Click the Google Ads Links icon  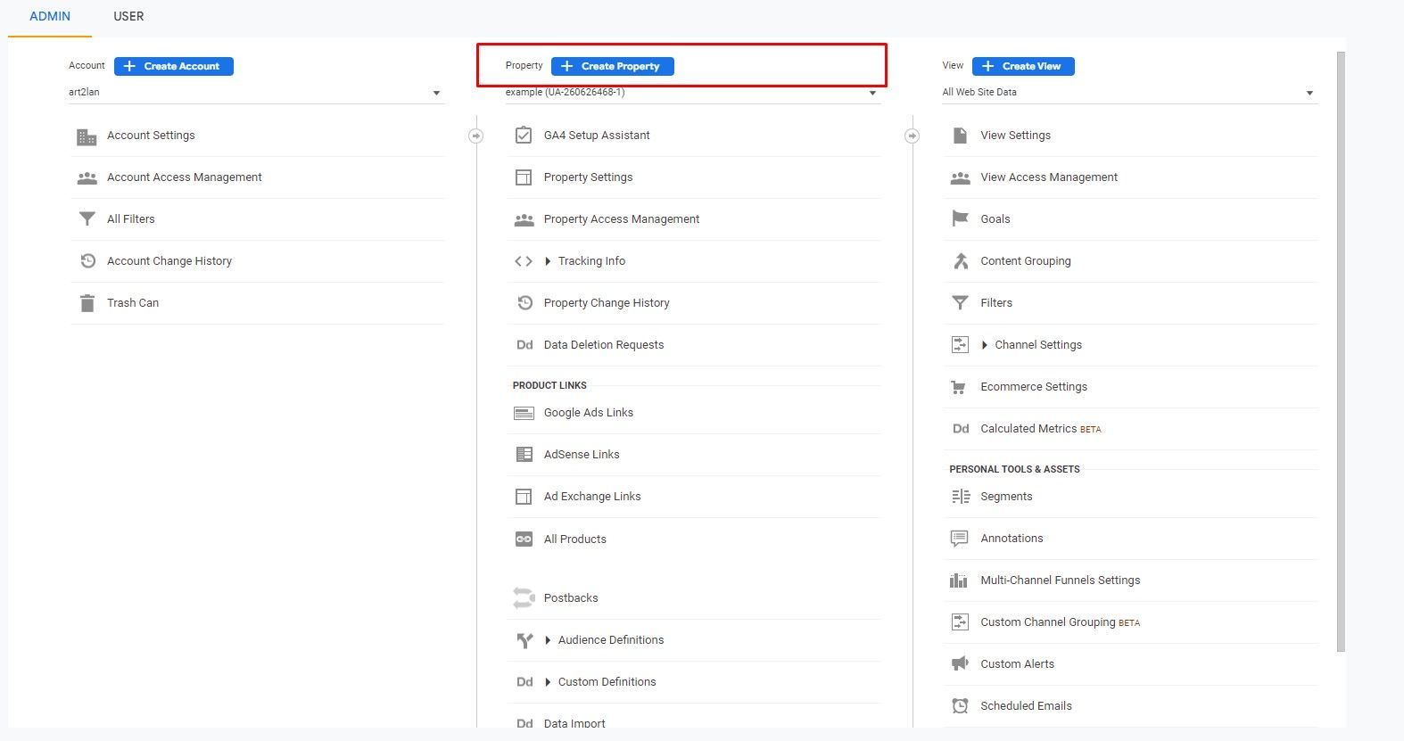(x=524, y=413)
